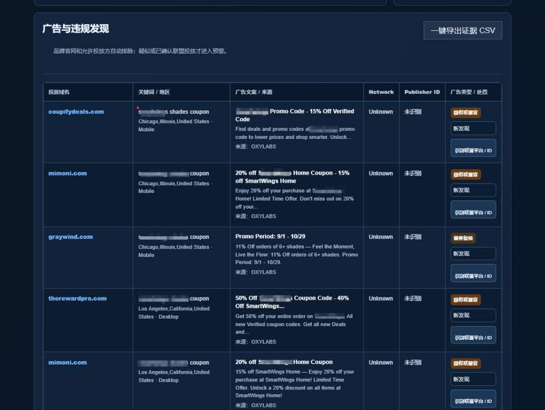Click 识别联盟平台 / ID in the graywind.com row
Screen dimensions: 545x410
tap(473, 273)
